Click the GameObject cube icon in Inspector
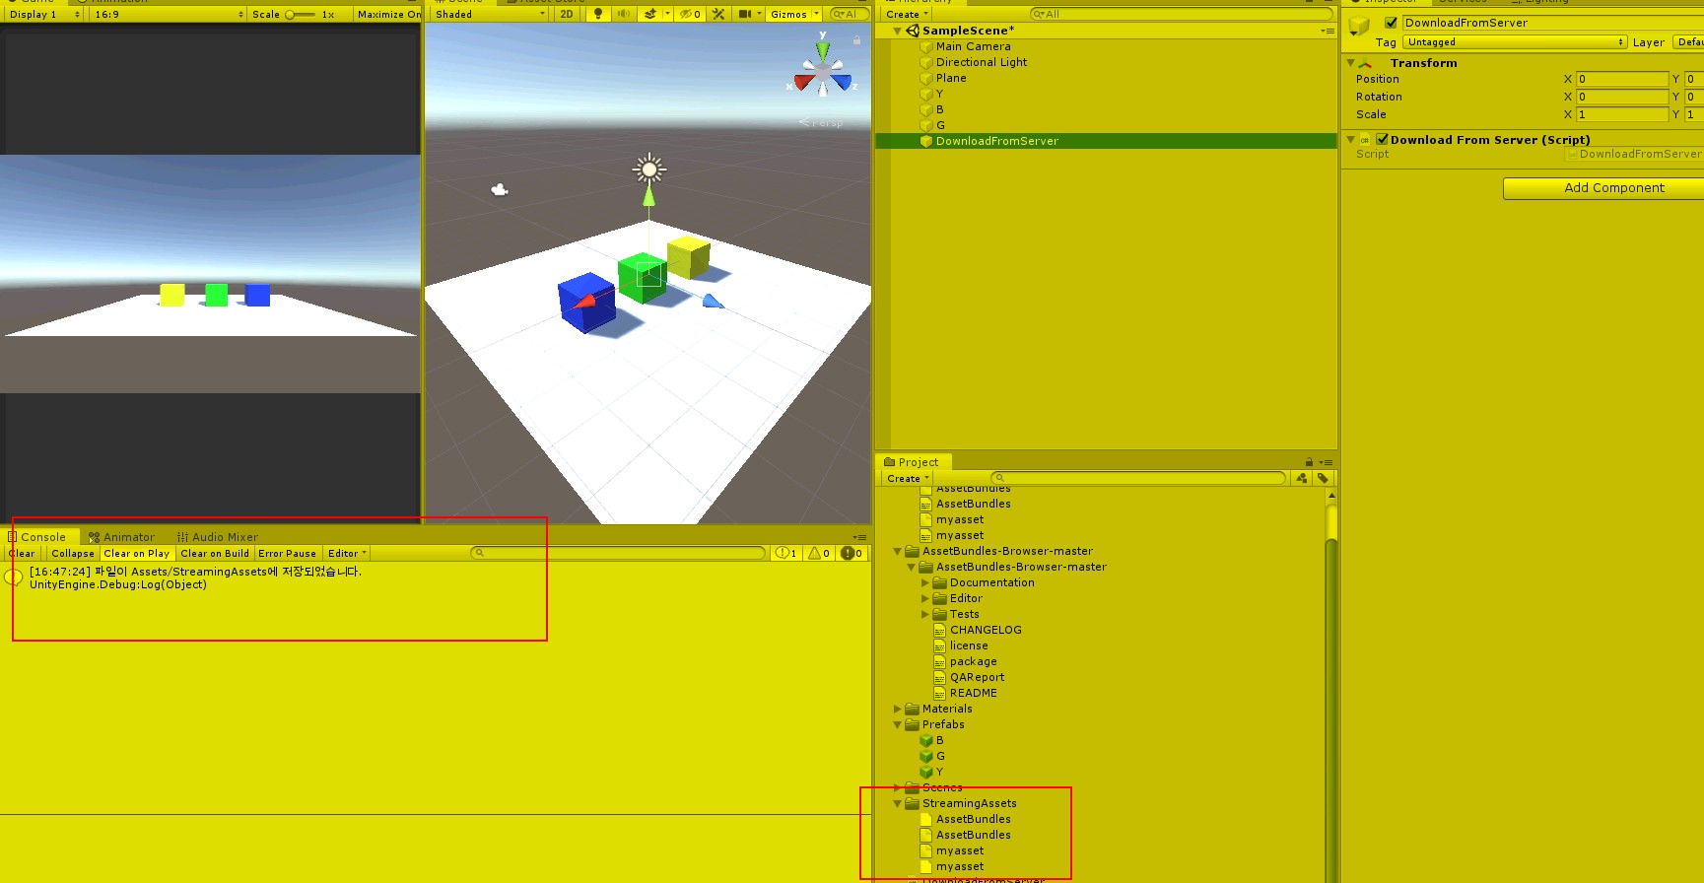The width and height of the screenshot is (1704, 883). coord(1360,27)
